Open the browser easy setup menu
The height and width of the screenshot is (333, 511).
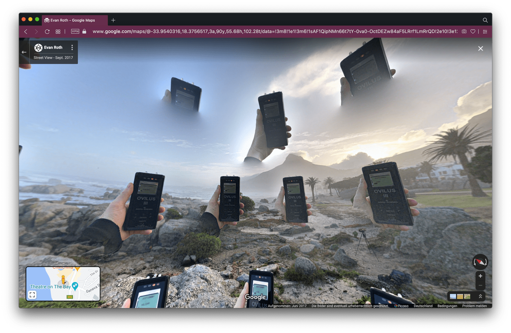pos(485,31)
